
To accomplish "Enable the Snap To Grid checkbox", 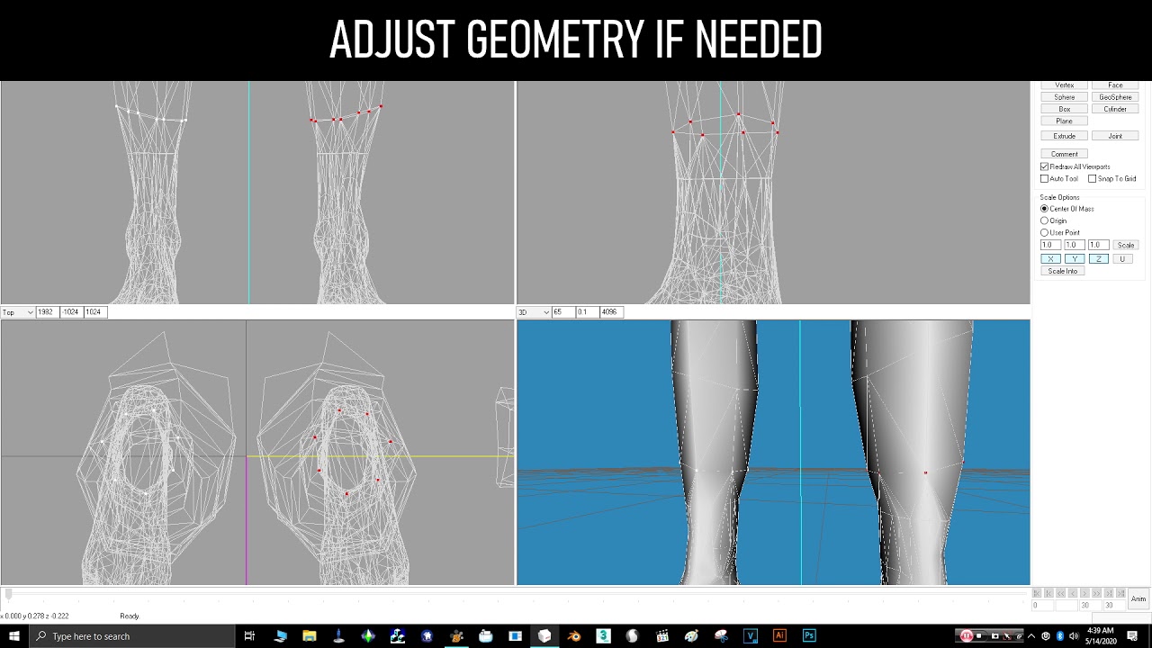I will pyautogui.click(x=1092, y=178).
